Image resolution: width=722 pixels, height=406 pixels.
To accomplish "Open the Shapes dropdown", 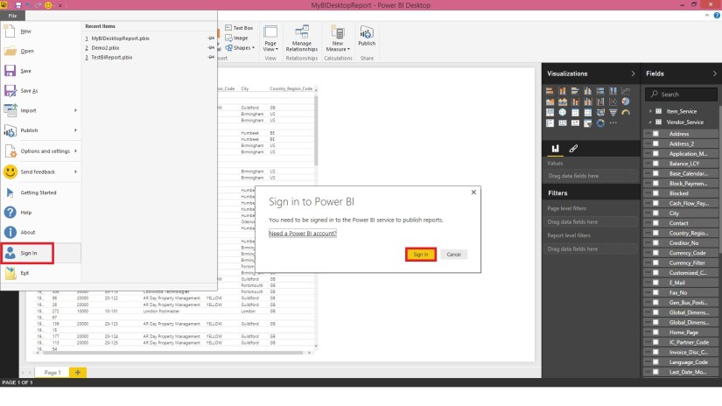I will (240, 48).
